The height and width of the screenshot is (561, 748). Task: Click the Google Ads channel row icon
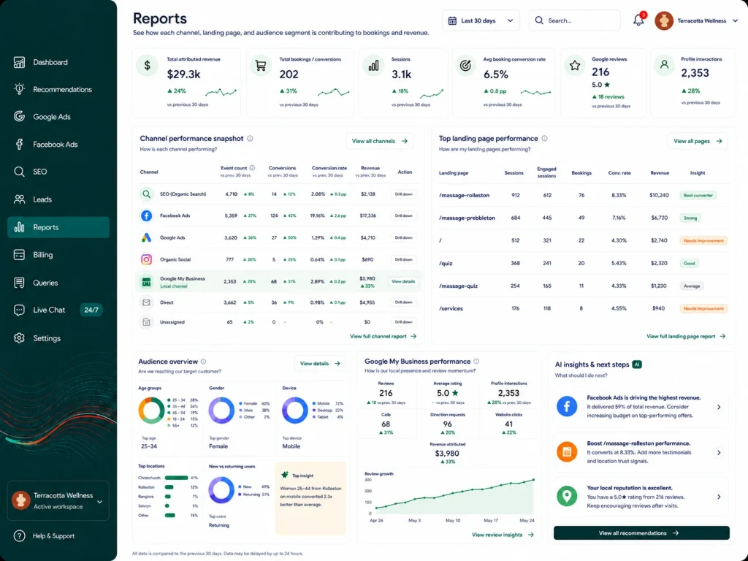146,237
